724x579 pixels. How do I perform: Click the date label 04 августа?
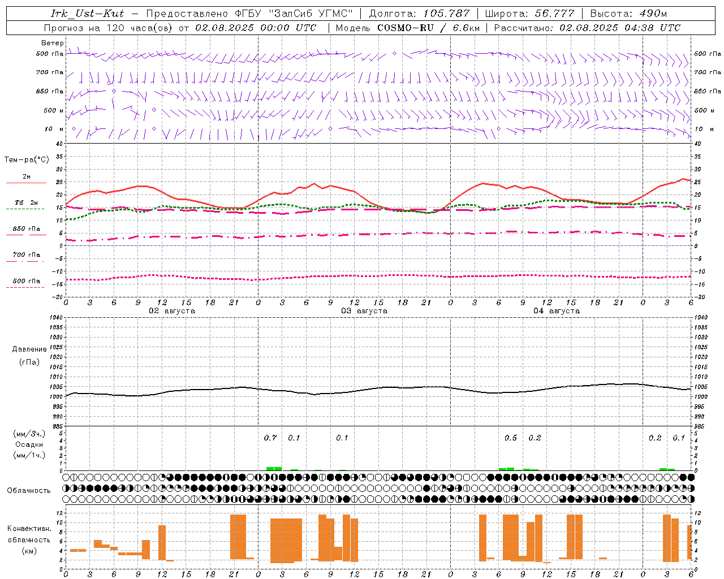tap(557, 311)
